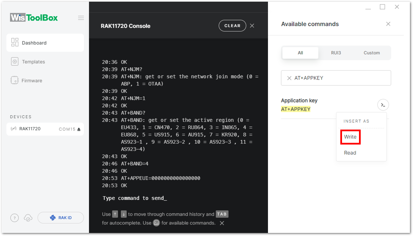Clear the console output
The width and height of the screenshot is (413, 236).
coord(232,26)
